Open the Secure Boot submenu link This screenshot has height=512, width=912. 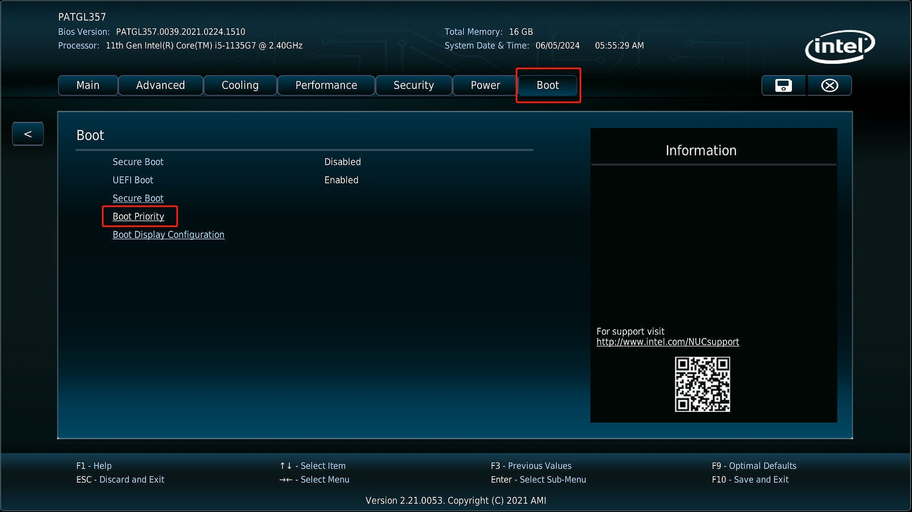[138, 198]
